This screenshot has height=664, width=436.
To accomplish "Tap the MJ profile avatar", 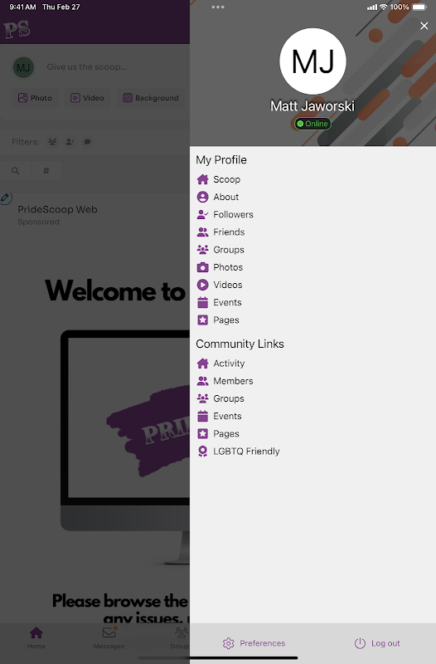I will [313, 61].
